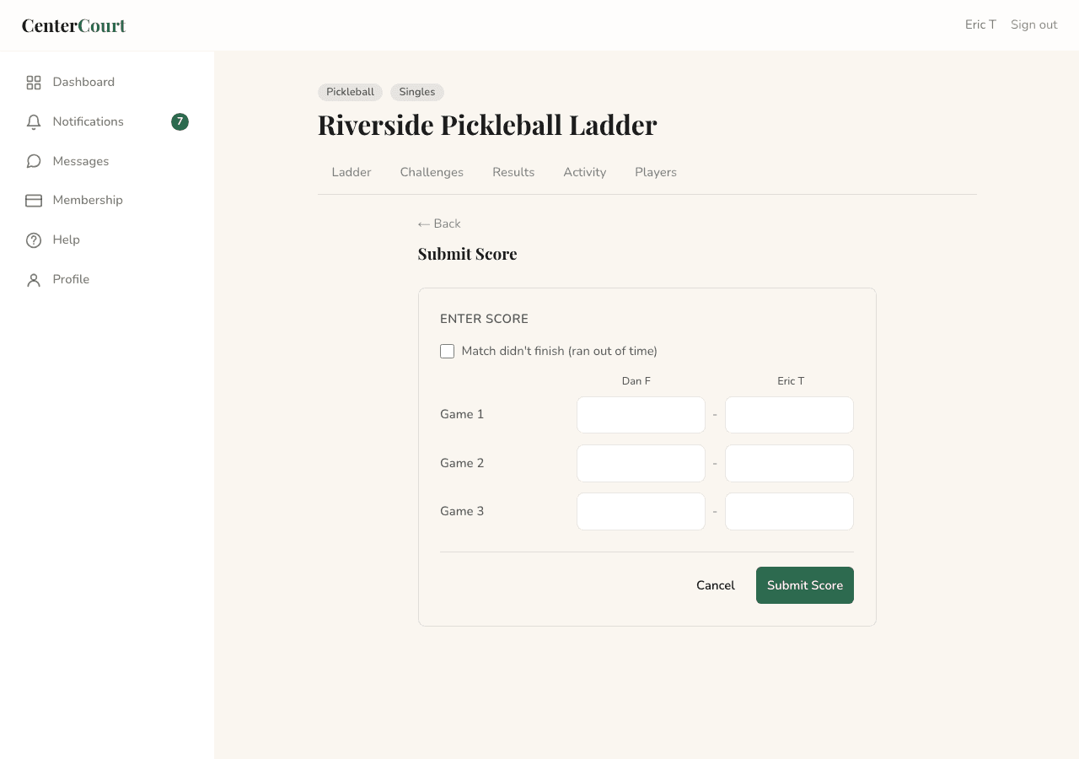
Task: Open Dashboard from the sidebar
Action: [x=107, y=82]
